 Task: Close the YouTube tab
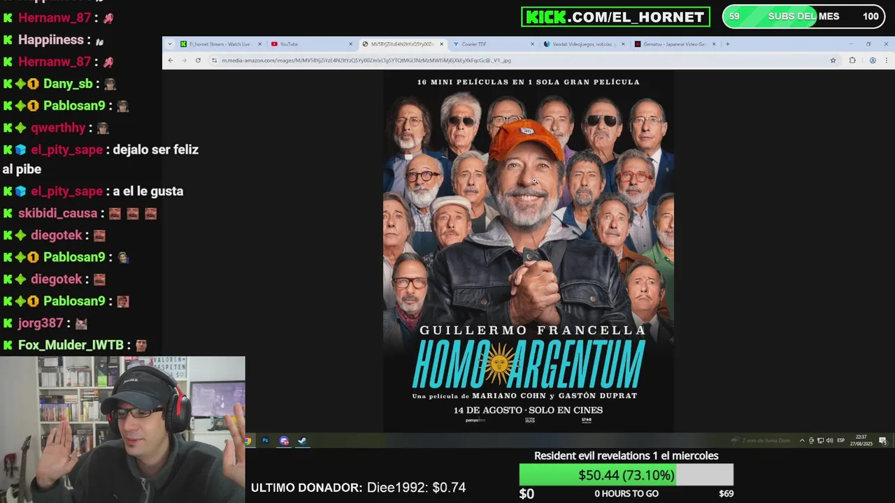350,44
